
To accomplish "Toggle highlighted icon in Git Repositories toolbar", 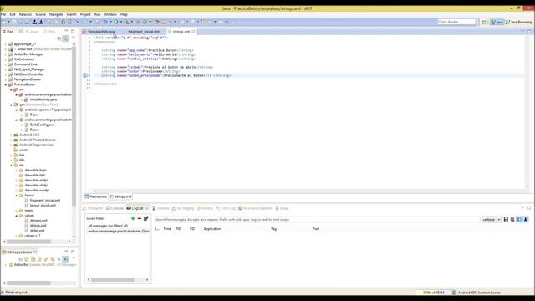I will (x=65, y=259).
